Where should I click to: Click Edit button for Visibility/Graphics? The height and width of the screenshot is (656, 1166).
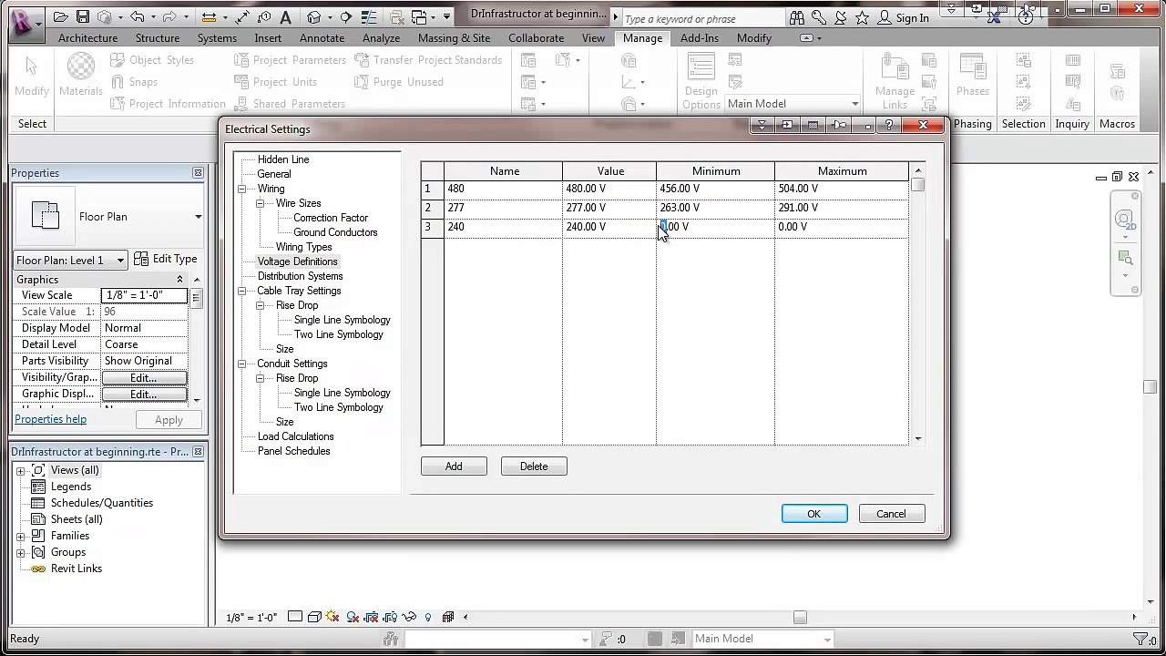coord(144,377)
